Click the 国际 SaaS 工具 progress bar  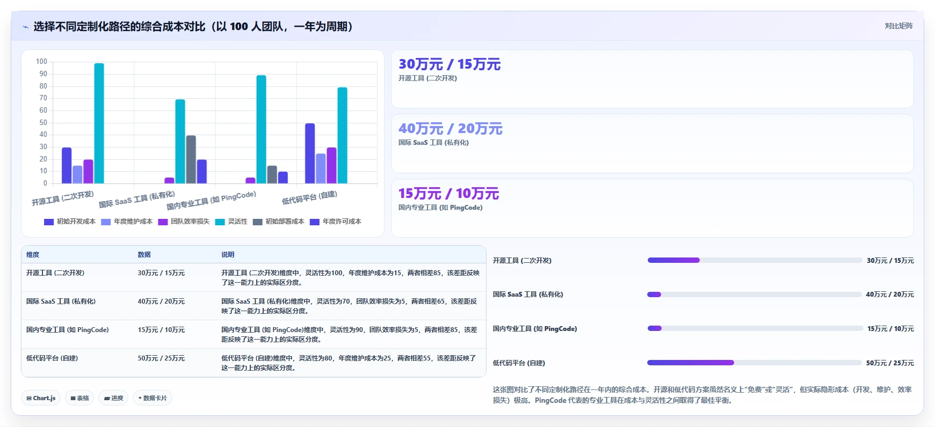point(755,295)
